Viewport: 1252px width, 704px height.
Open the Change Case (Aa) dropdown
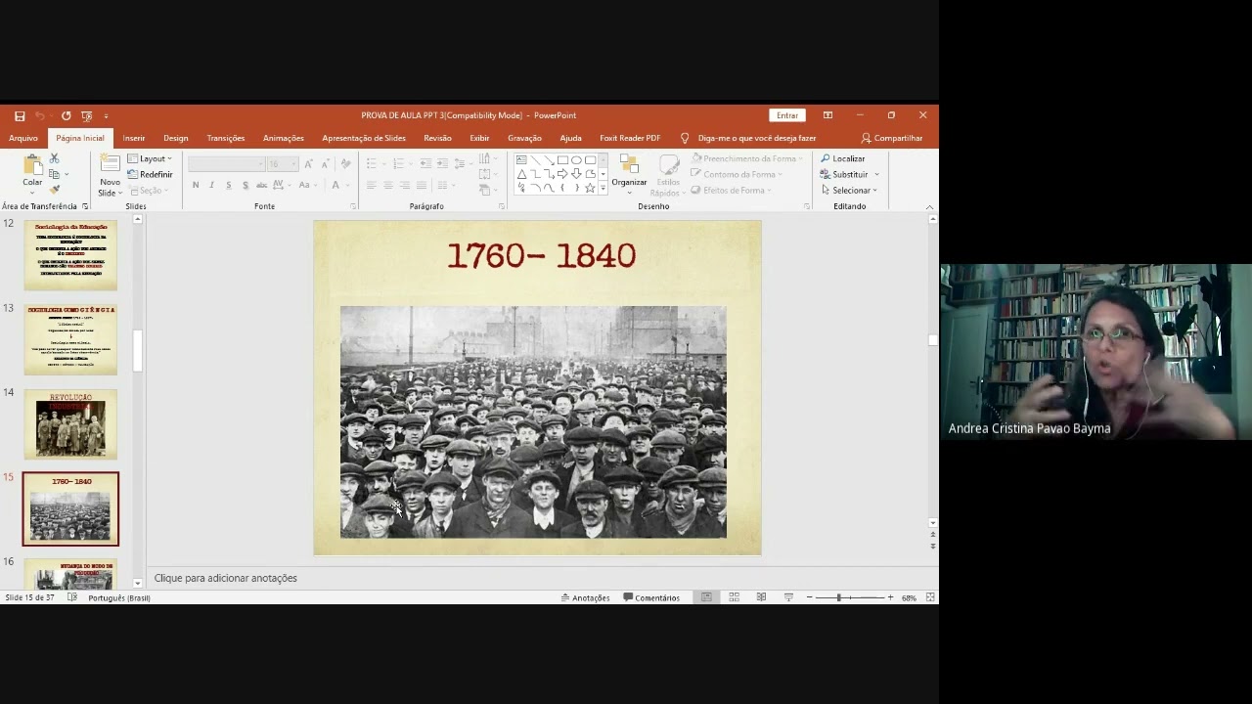point(307,185)
